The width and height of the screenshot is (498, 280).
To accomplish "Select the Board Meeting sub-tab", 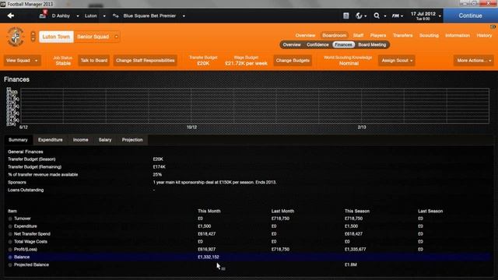I will coord(372,45).
